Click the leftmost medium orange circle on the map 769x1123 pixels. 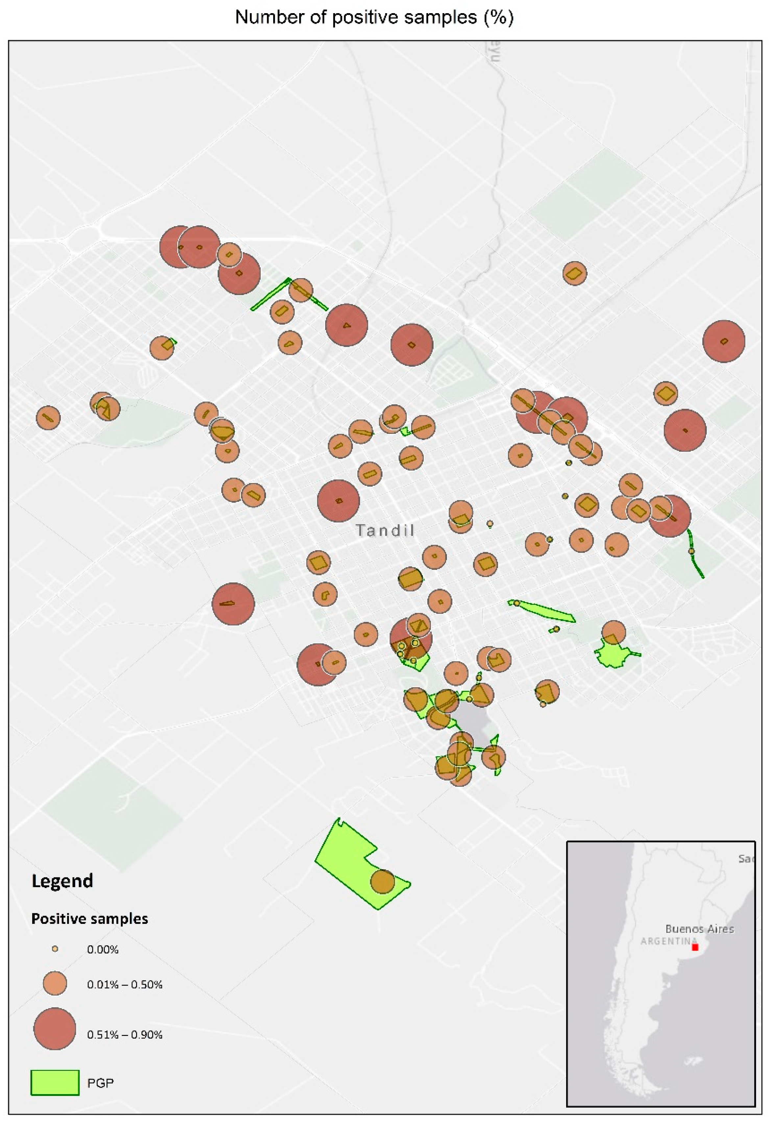tap(48, 417)
